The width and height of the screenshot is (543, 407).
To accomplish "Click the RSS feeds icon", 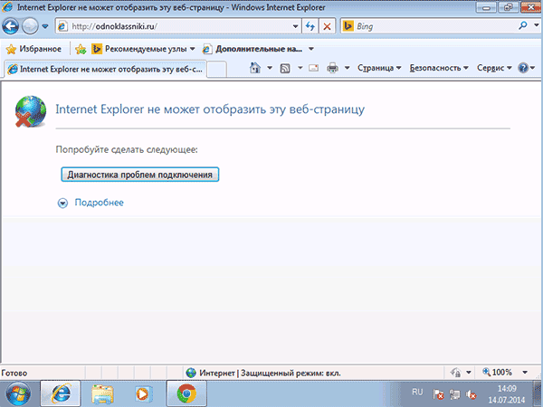I will click(x=285, y=68).
